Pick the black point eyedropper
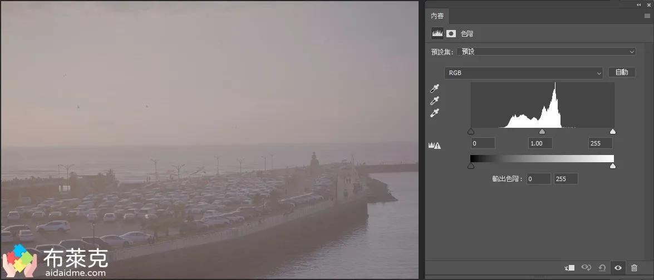Viewport: 654px width, 280px height. click(x=435, y=88)
